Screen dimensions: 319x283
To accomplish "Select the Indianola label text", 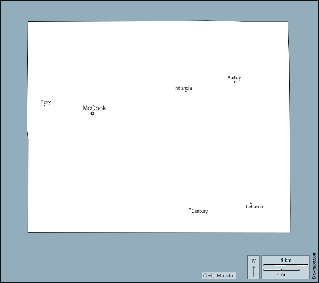I will pyautogui.click(x=183, y=88).
